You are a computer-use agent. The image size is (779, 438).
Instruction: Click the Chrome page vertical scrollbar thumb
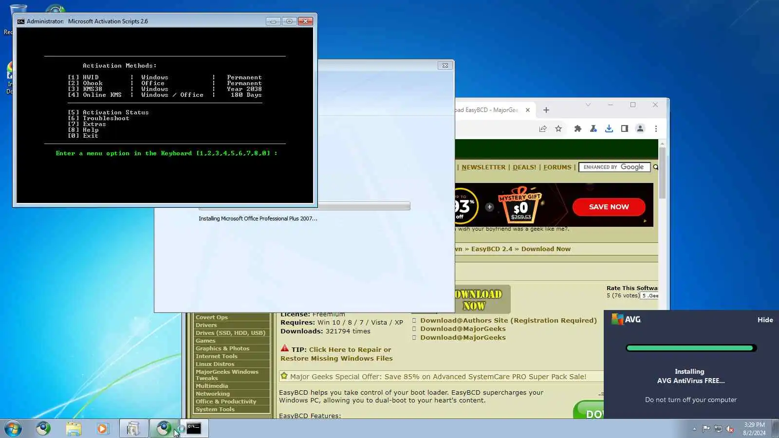click(662, 173)
